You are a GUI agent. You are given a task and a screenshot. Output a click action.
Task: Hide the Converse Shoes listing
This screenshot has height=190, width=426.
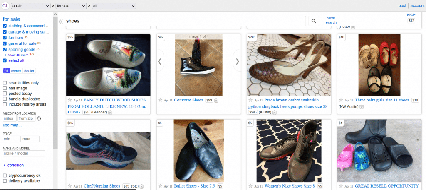[x=216, y=101]
